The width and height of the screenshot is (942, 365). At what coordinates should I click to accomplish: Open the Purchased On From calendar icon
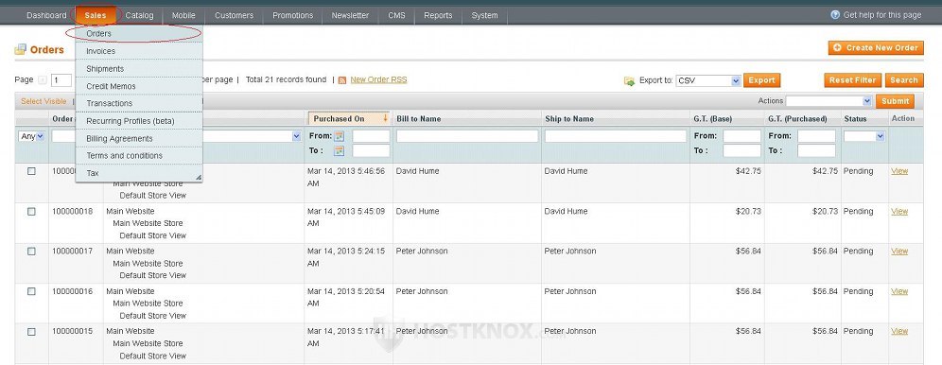pos(339,136)
